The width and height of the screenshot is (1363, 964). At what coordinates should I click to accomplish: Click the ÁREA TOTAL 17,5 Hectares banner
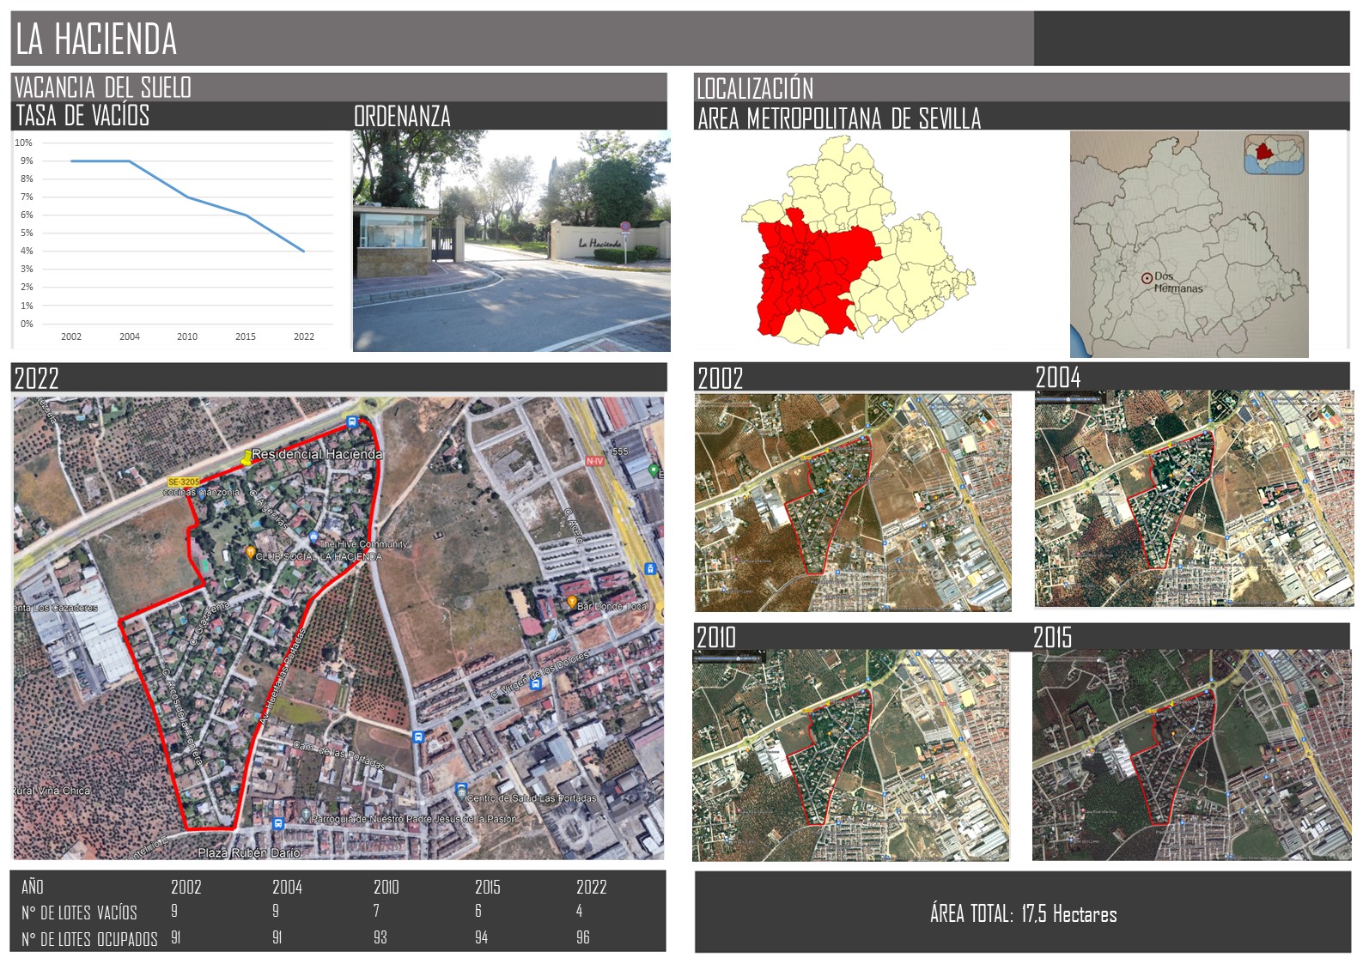coord(1022,913)
